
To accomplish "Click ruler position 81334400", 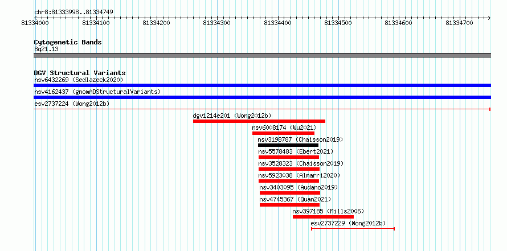I will (278, 23).
